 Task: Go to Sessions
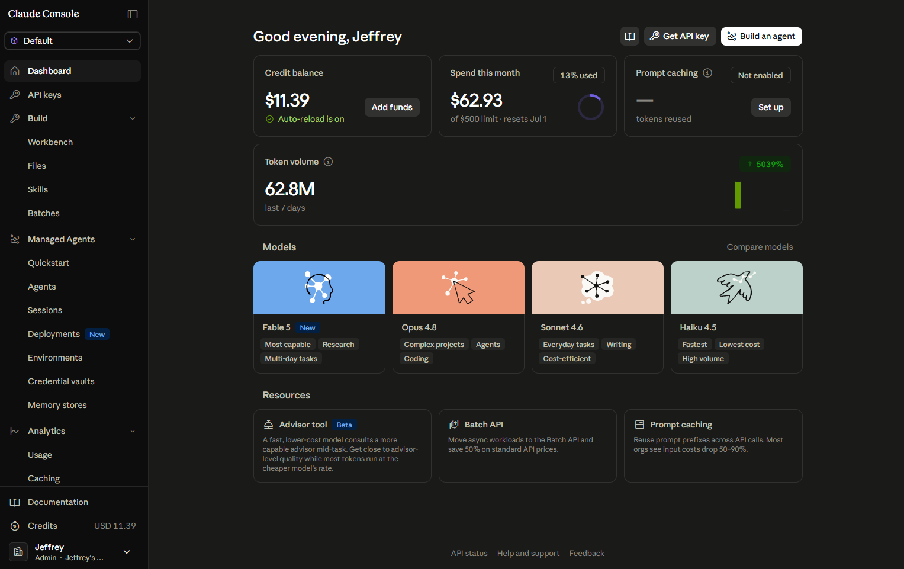point(45,310)
